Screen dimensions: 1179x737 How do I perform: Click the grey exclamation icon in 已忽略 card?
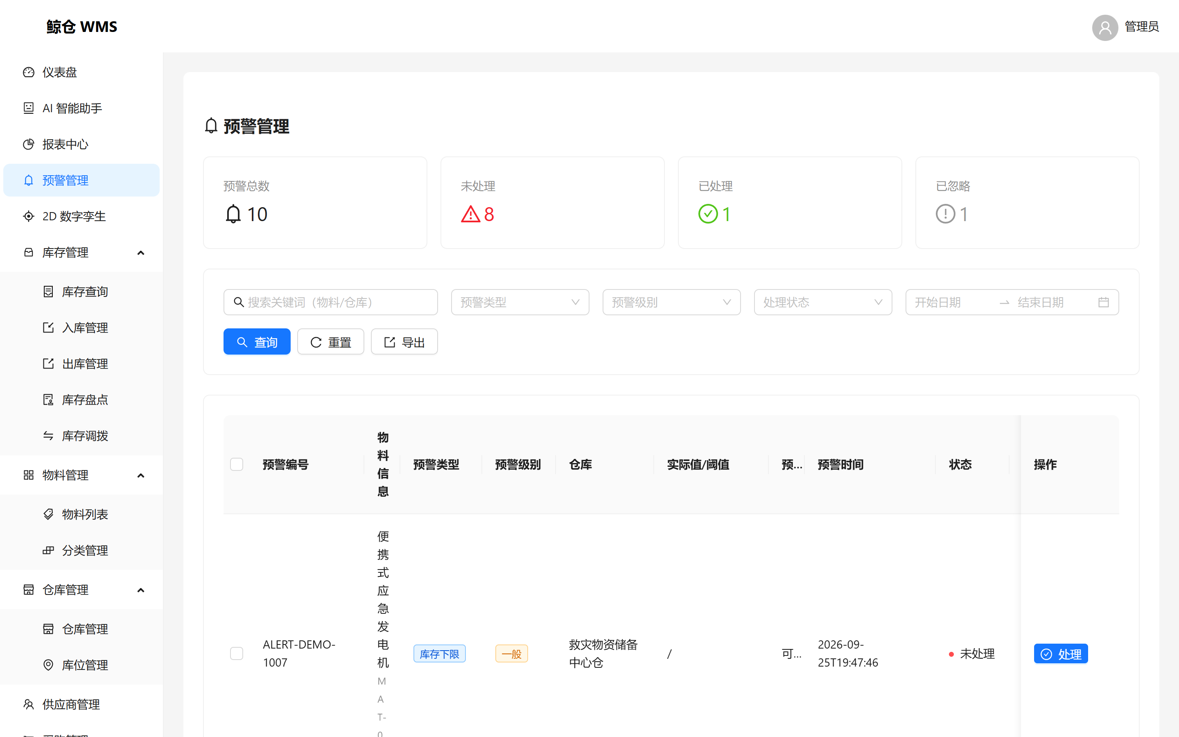tap(945, 214)
